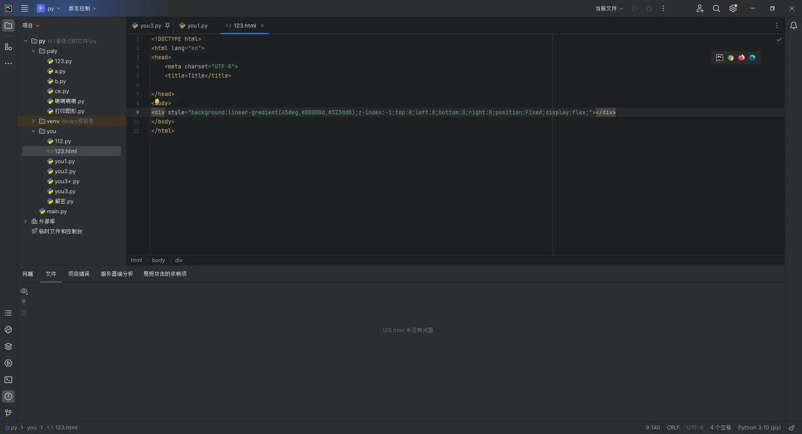Image resolution: width=802 pixels, height=434 pixels.
Task: Click Python 3.10 (py) interpreter widget
Action: pos(759,428)
